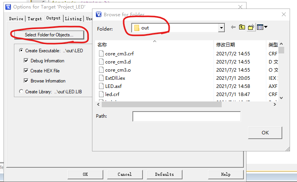This screenshot has height=182, width=297.
Task: Select file name LED.axf
Action: [x=113, y=86]
